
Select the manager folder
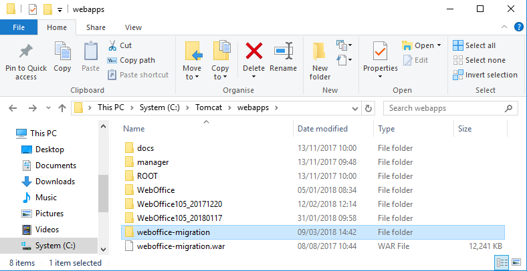click(x=313, y=162)
